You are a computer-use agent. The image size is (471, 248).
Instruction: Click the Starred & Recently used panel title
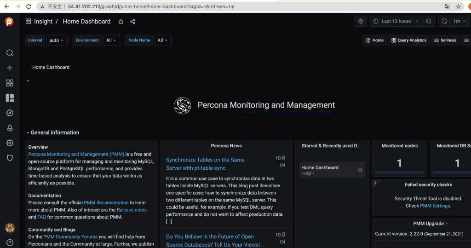(x=331, y=146)
